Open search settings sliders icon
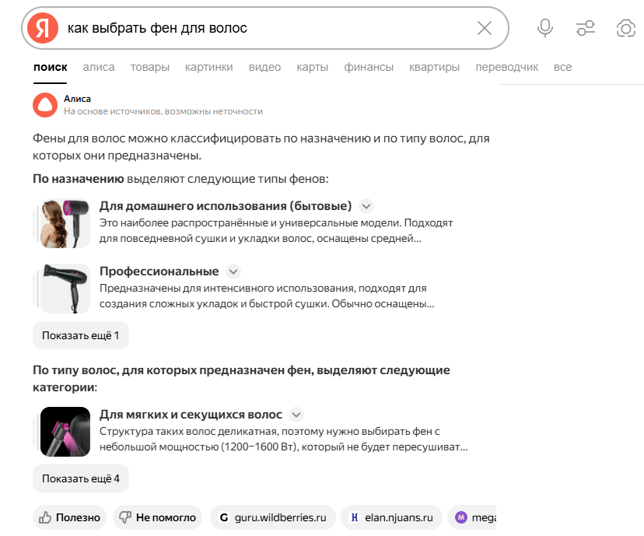This screenshot has height=536, width=644. coord(585,28)
